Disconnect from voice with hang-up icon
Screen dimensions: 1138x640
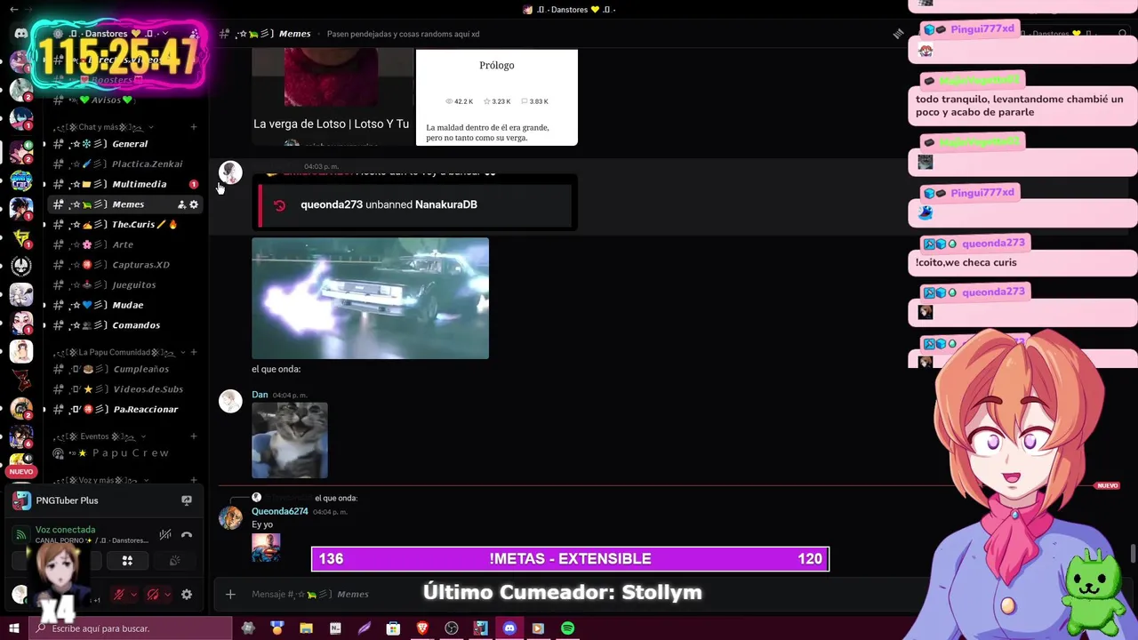click(187, 535)
